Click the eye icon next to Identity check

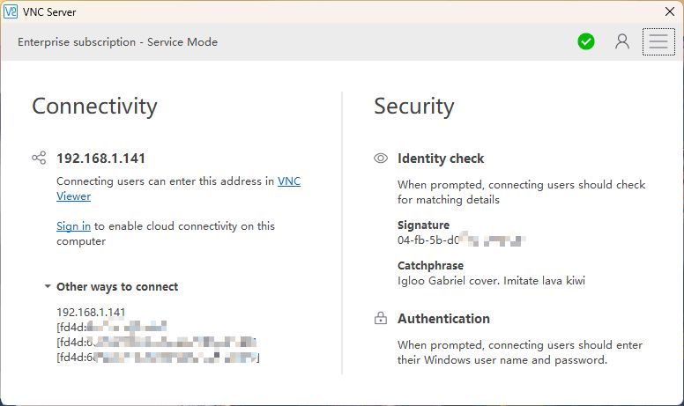[381, 159]
